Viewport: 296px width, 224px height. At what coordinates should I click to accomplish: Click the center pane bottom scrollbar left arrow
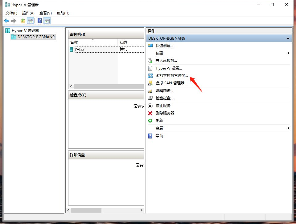[68, 210]
